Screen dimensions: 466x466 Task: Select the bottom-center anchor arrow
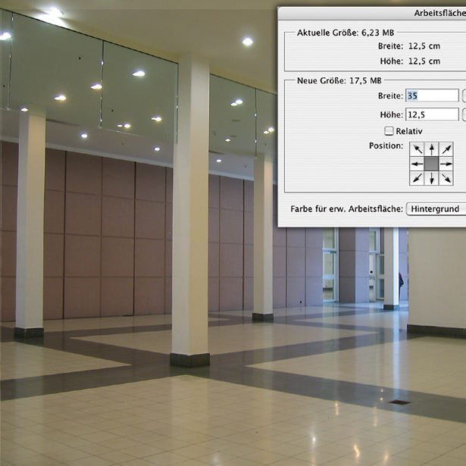tap(432, 178)
